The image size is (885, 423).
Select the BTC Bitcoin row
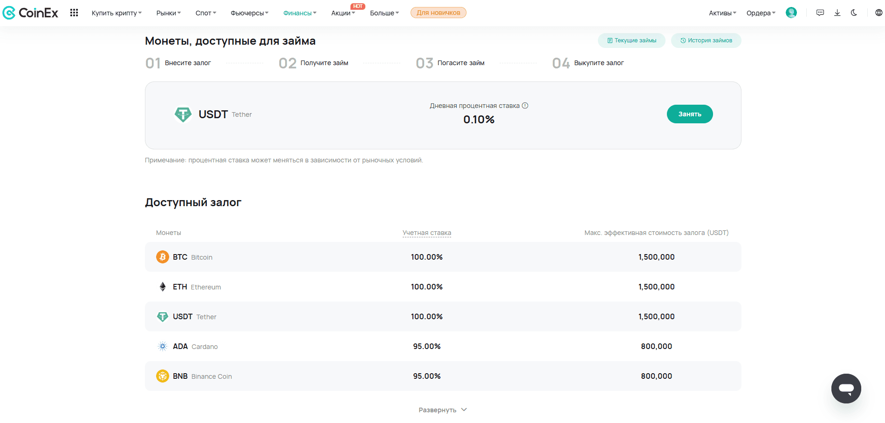coord(443,257)
